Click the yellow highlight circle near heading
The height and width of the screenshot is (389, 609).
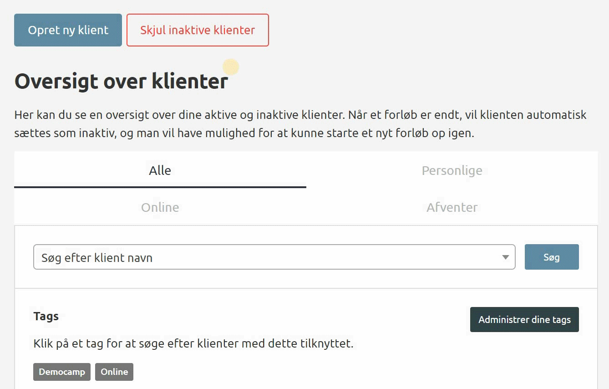click(231, 67)
